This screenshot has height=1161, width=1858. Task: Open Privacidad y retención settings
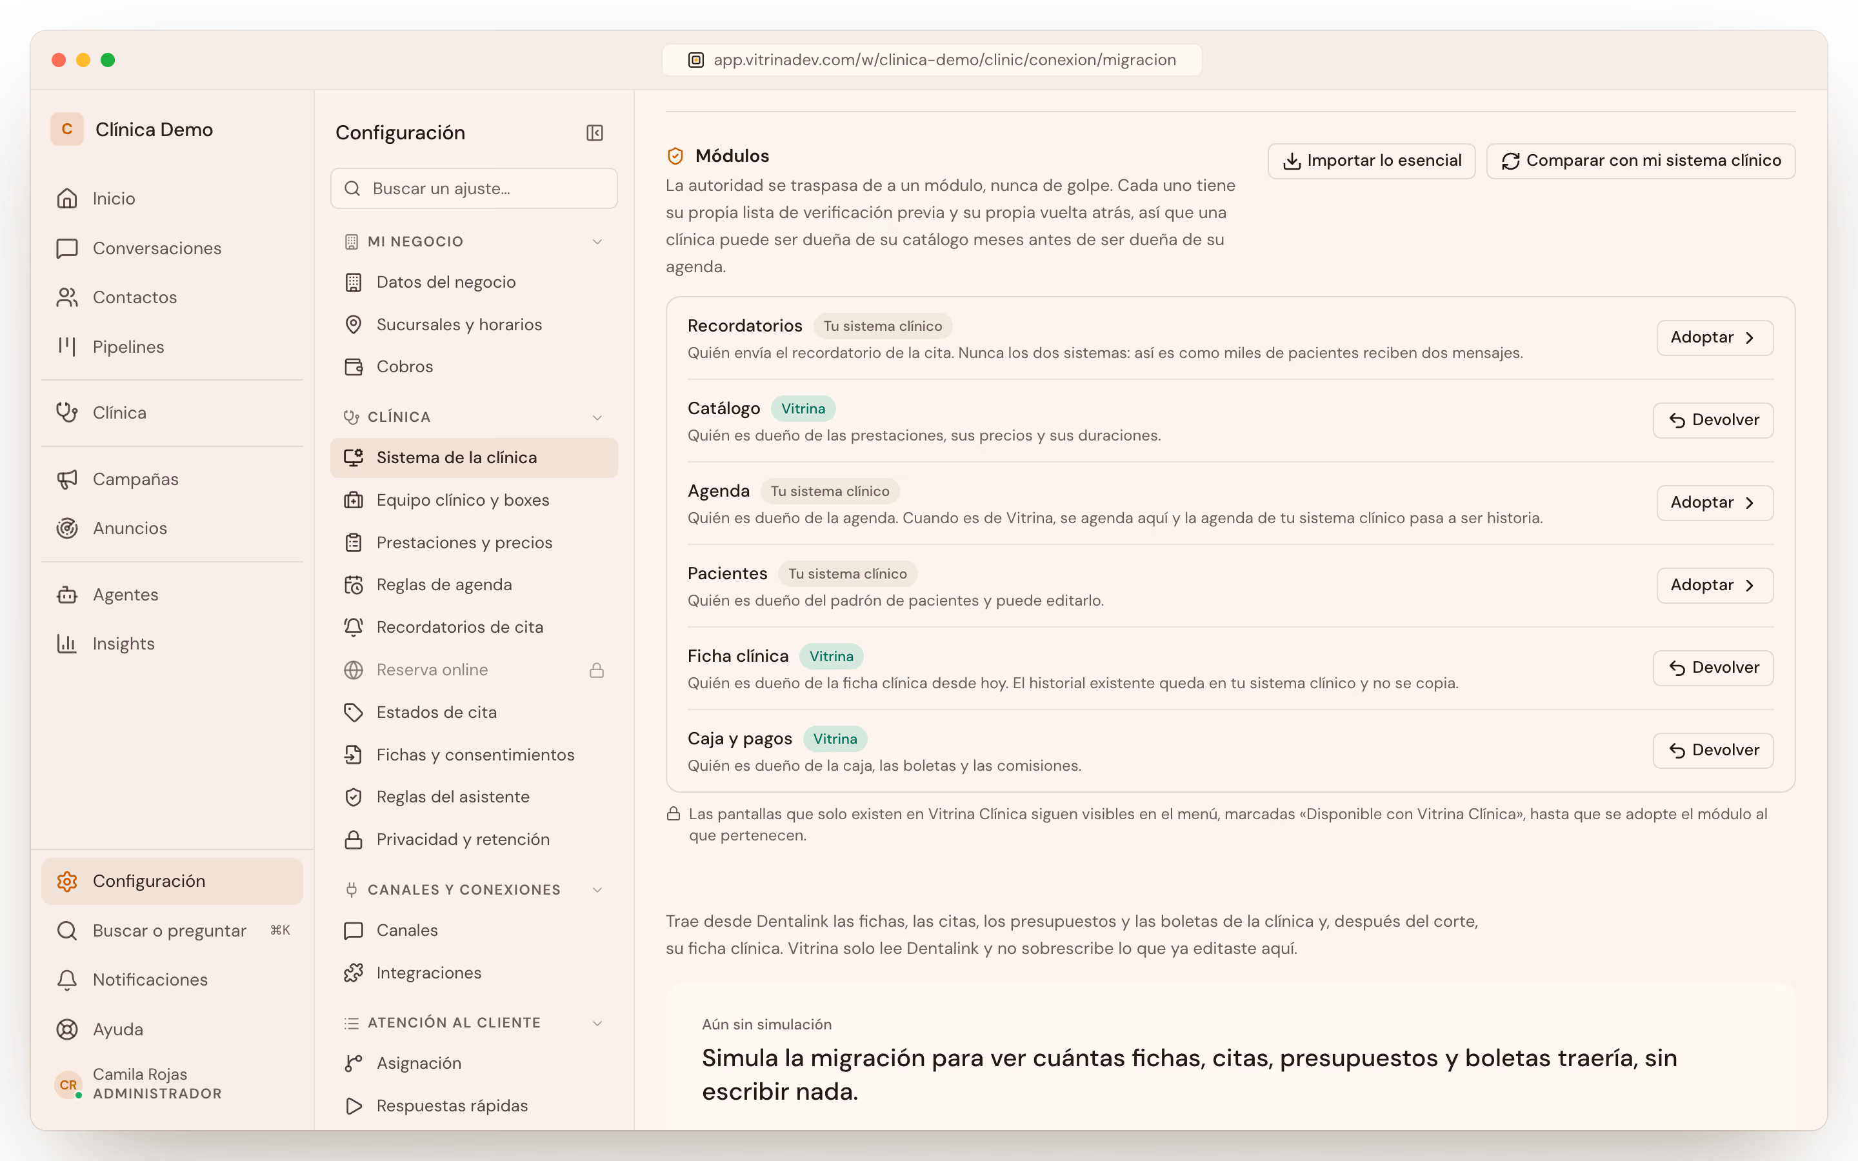[474, 839]
